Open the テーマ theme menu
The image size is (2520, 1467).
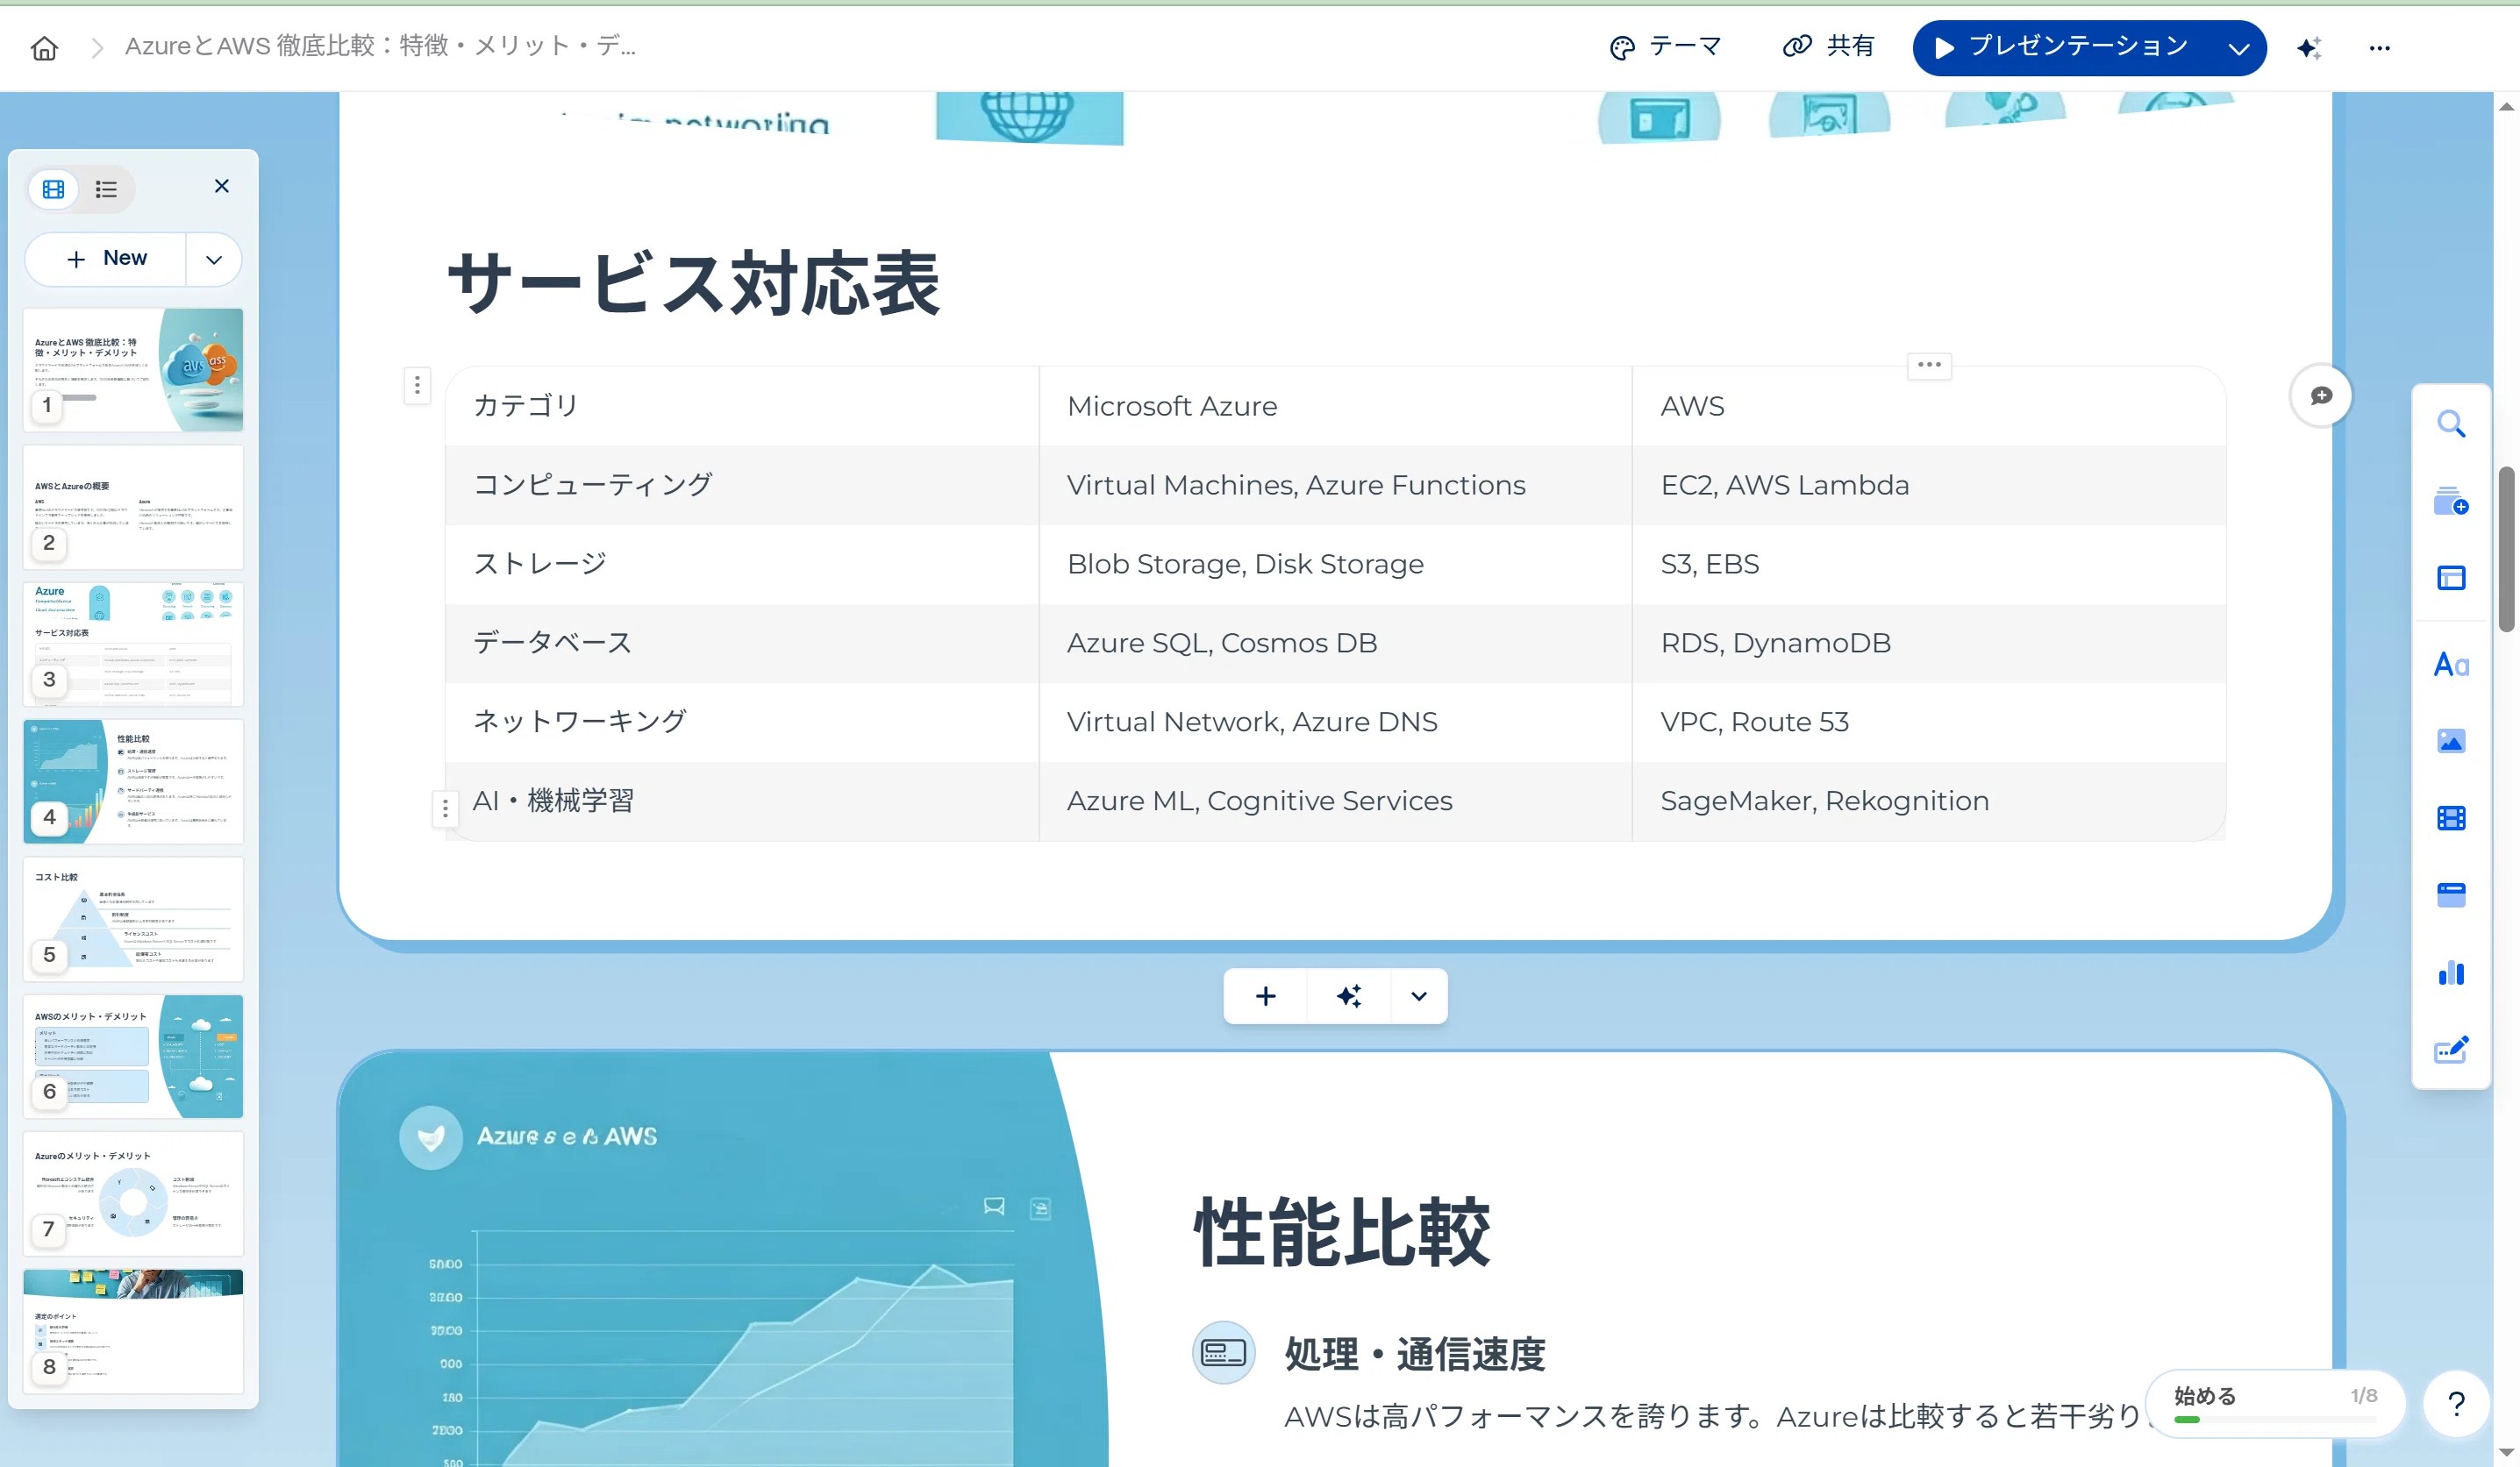pyautogui.click(x=1665, y=46)
